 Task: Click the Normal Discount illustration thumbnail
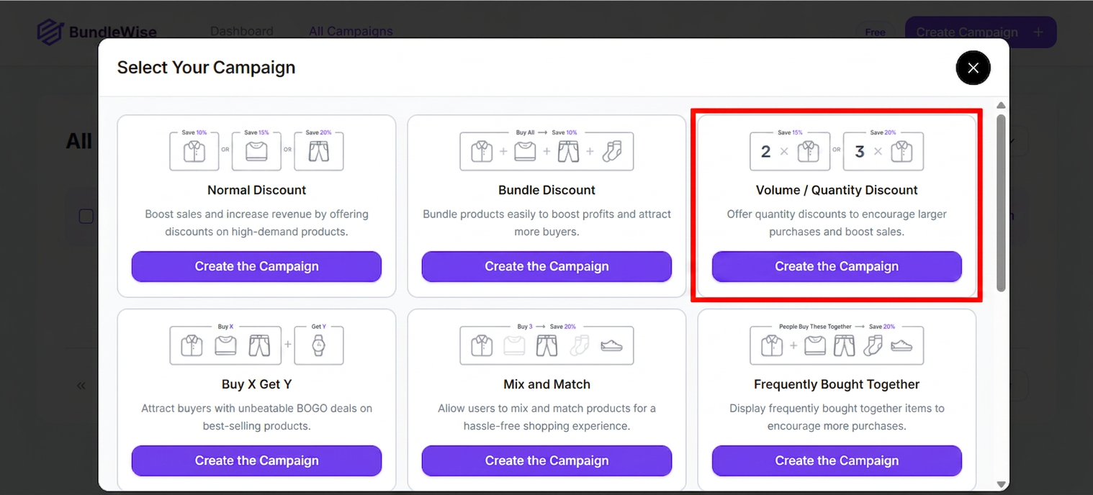256,150
